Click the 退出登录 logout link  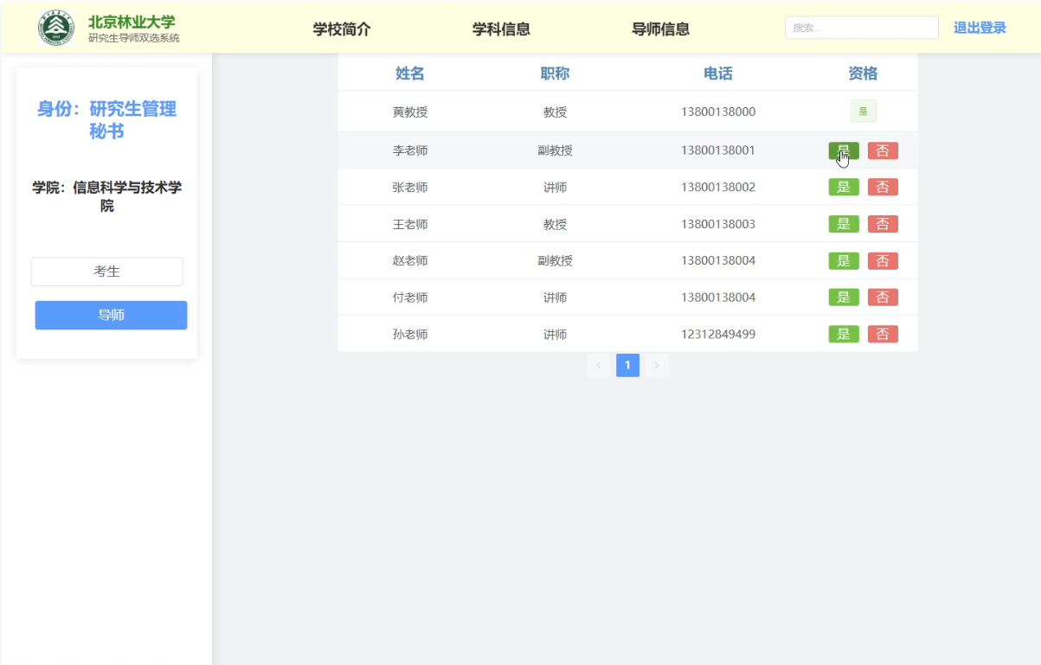(979, 27)
